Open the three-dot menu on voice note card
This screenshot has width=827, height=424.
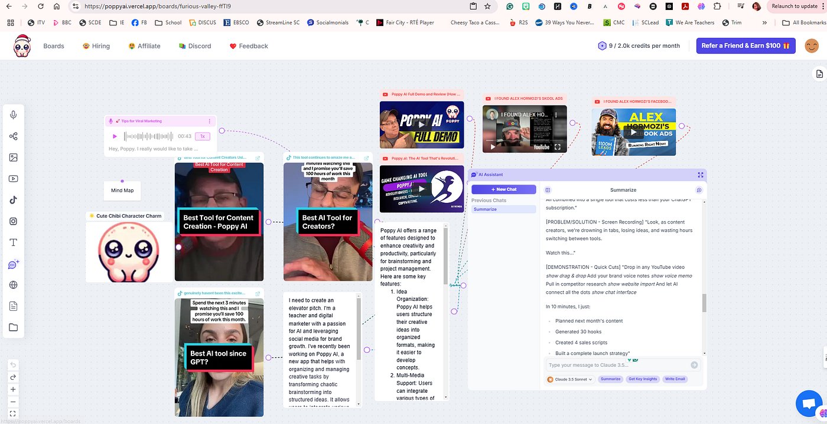209,121
